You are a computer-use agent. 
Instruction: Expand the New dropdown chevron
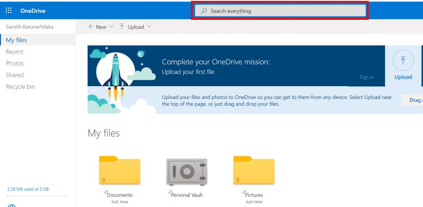click(x=111, y=27)
